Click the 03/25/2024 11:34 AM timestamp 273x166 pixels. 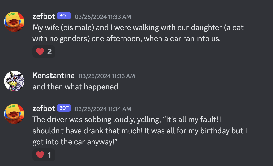[103, 109]
